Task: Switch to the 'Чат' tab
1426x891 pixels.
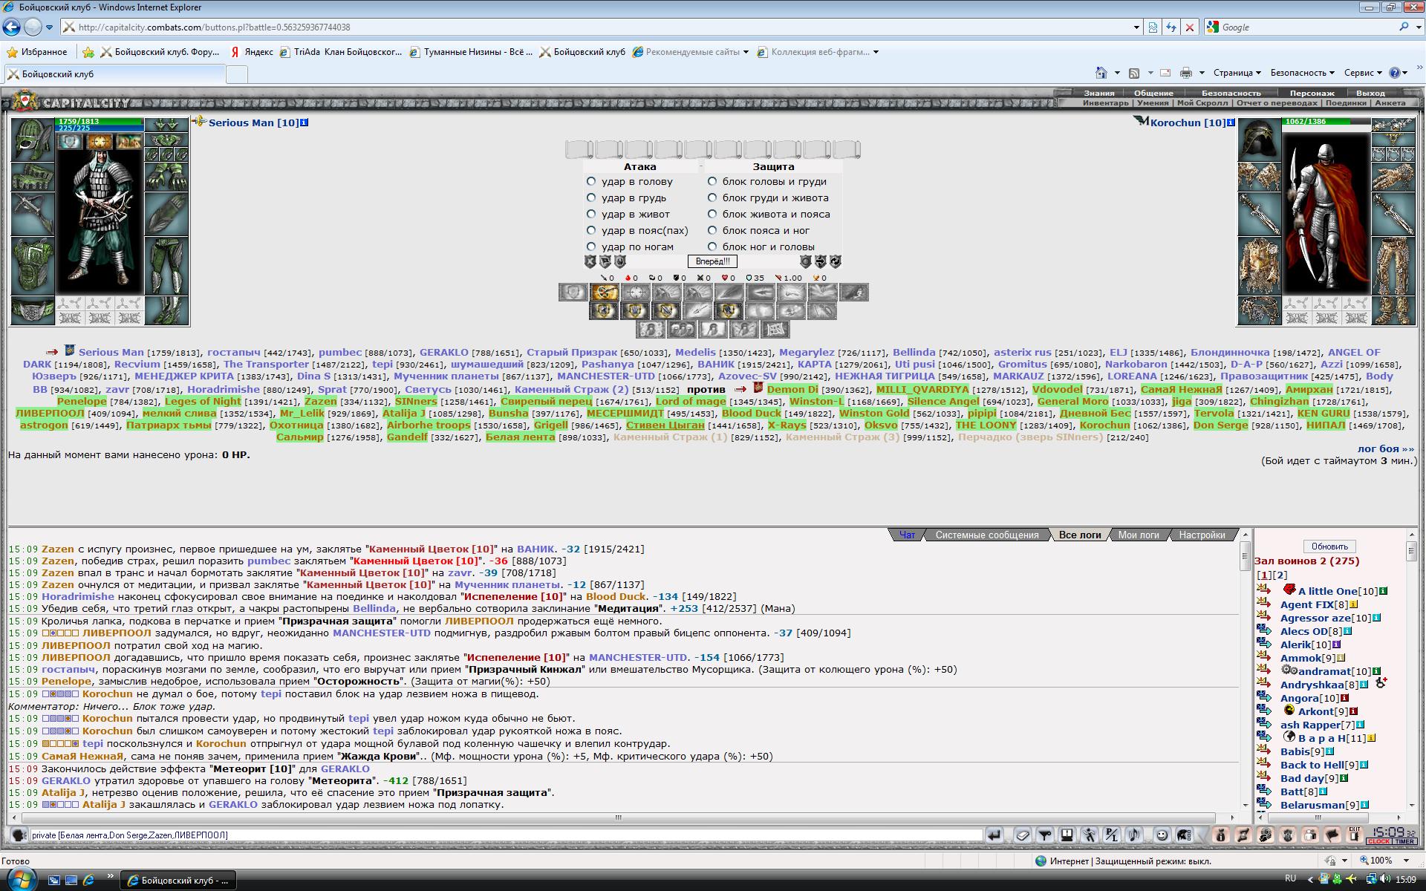Action: tap(907, 535)
